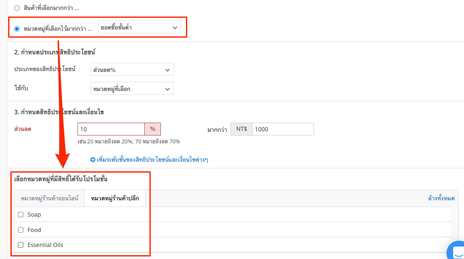Open the 'ยอดซื้อขั้นต่ำ' dropdown
Image resolution: width=464 pixels, height=259 pixels.
click(139, 27)
